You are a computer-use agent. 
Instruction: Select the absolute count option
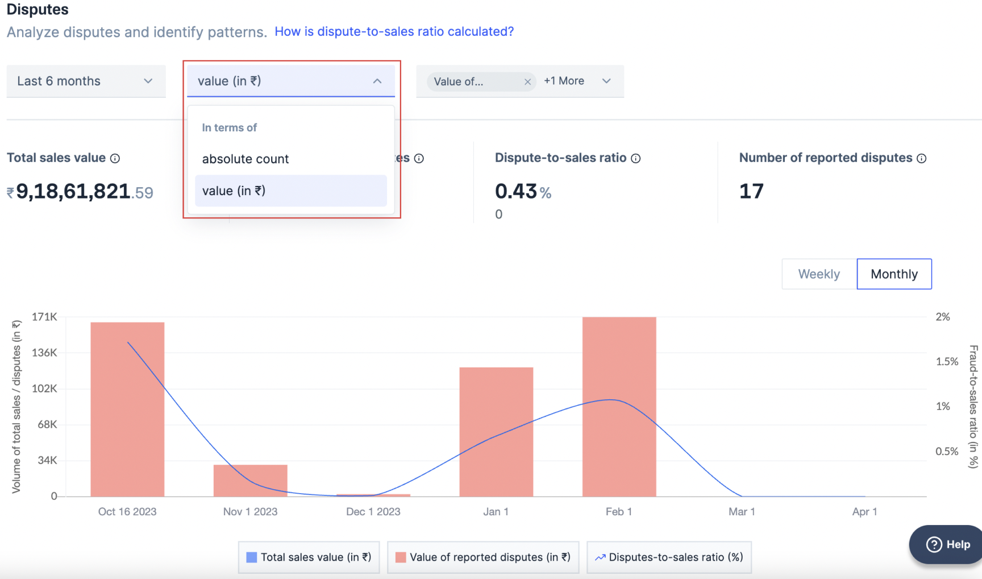(291, 159)
